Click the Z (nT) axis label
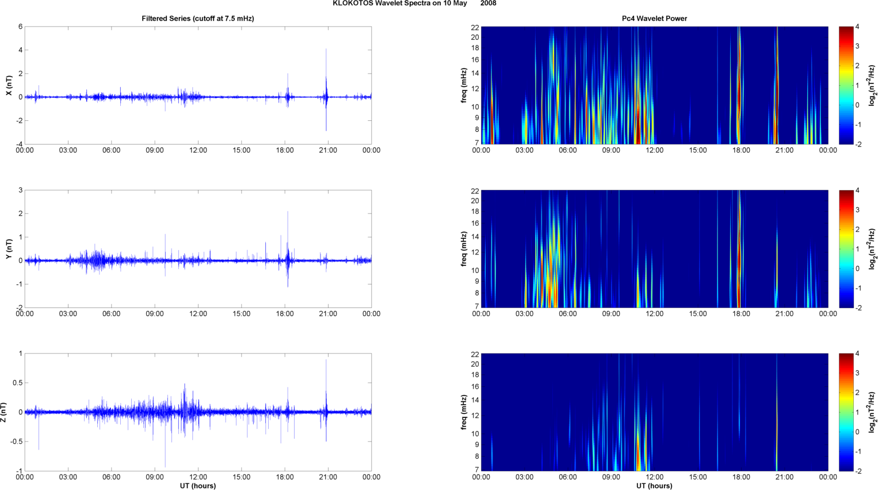 [x=4, y=412]
